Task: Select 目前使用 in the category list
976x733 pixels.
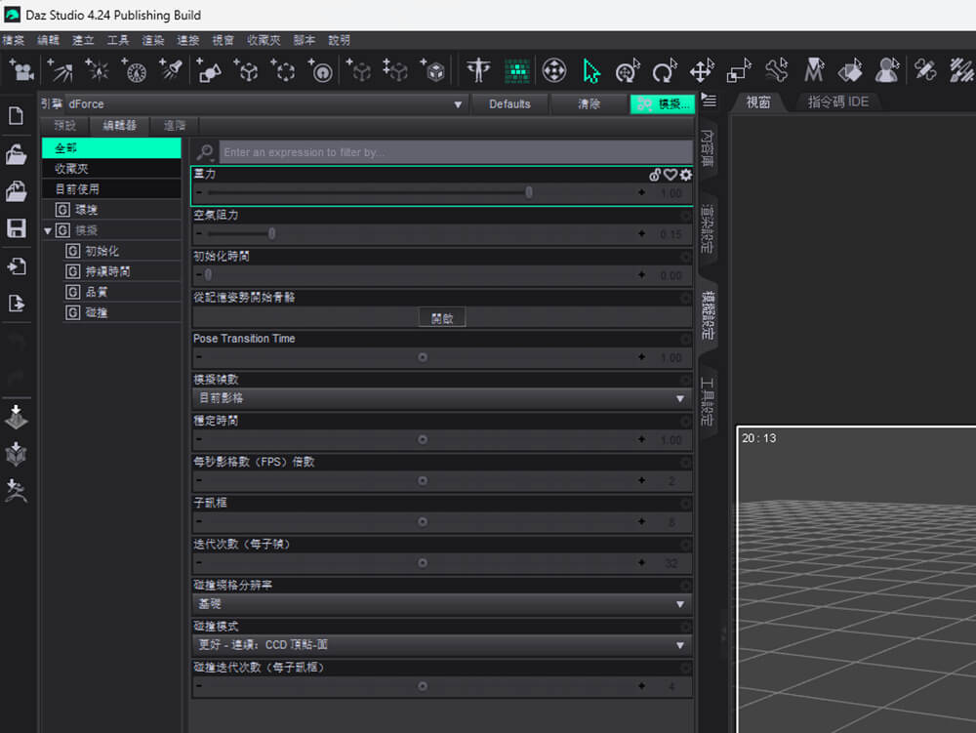Action: point(111,189)
